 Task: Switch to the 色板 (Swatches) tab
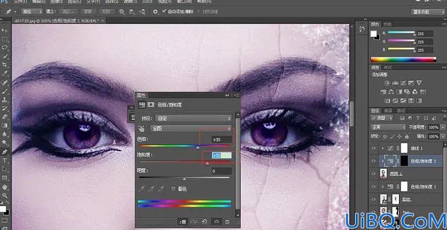(387, 24)
